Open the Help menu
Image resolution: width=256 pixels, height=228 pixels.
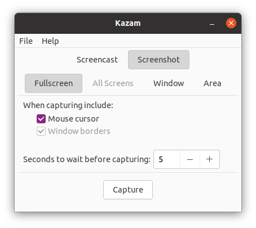click(50, 41)
